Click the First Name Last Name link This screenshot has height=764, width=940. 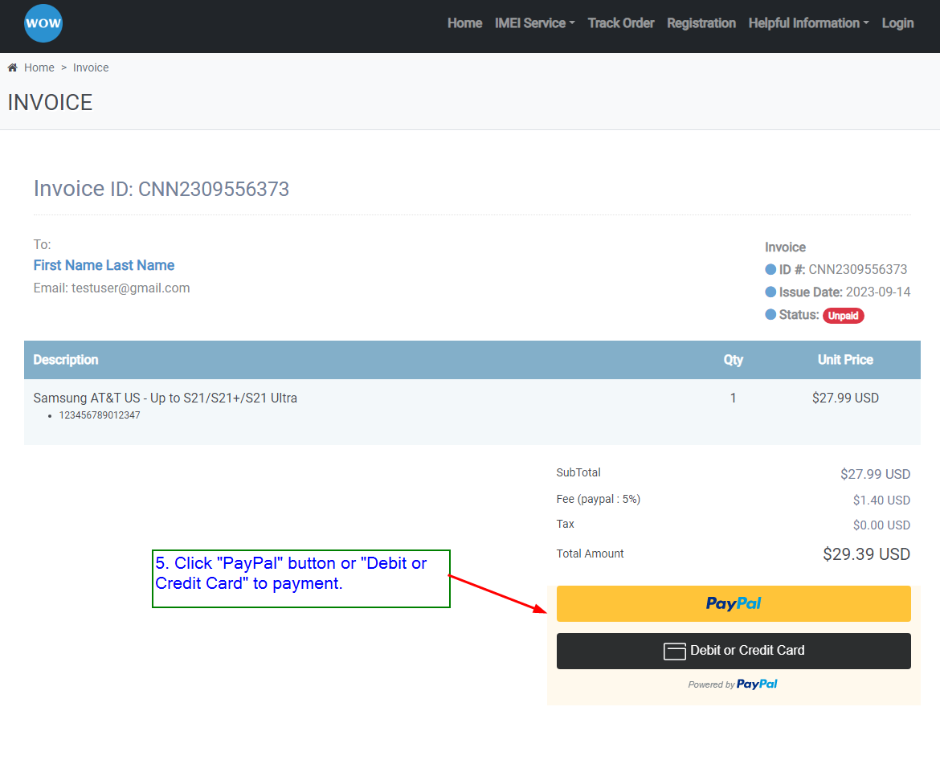104,265
